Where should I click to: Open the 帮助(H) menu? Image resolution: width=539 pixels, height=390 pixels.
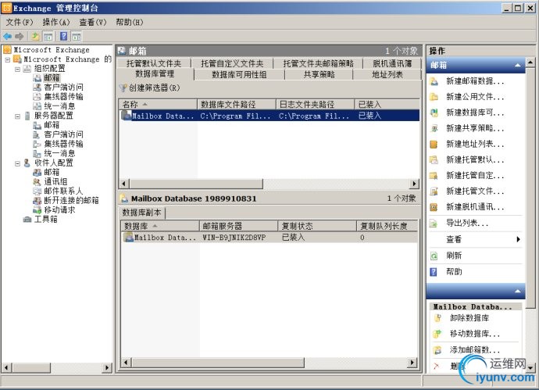[130, 23]
